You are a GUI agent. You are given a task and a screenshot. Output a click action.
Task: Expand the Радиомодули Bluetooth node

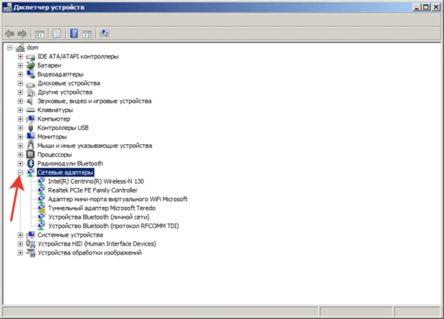[20, 164]
